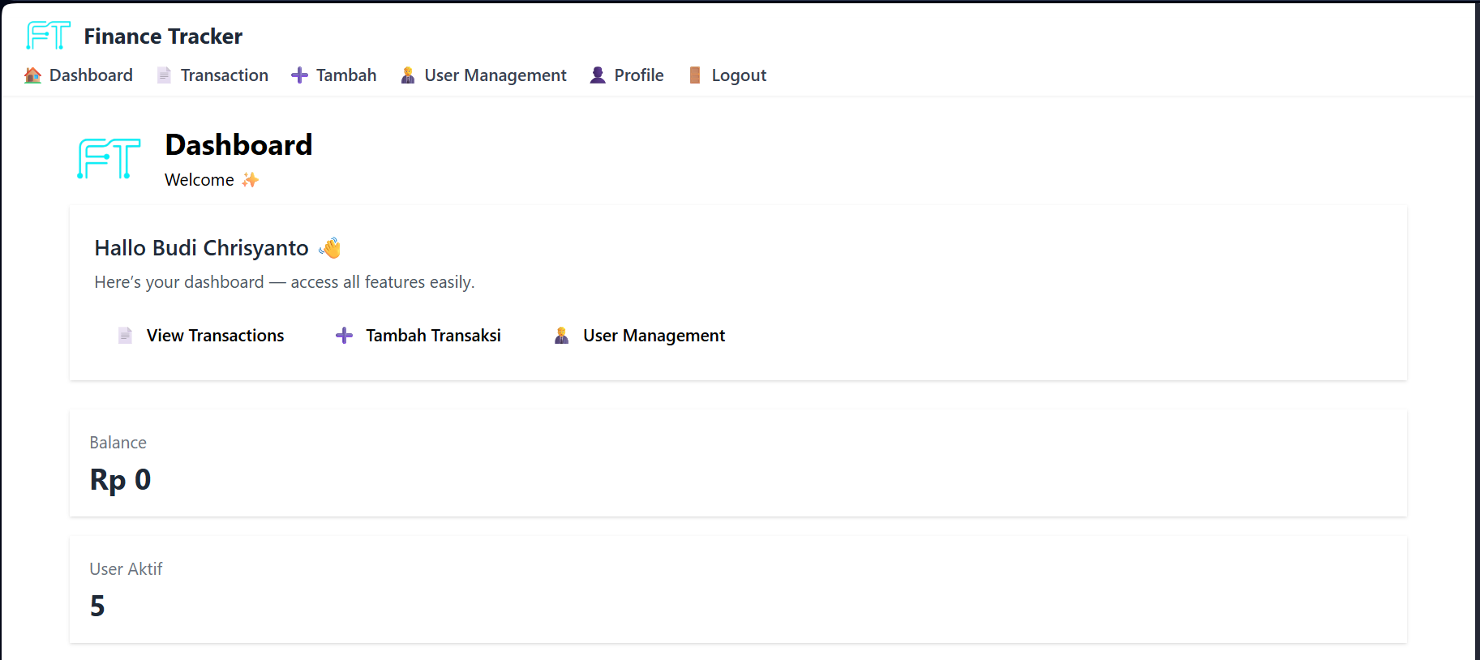Click the document icon beside Transaction
This screenshot has height=660, width=1480.
pyautogui.click(x=164, y=75)
